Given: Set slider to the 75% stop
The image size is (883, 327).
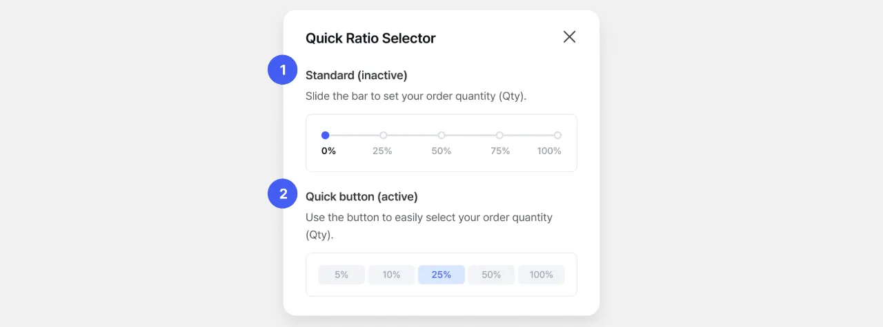Looking at the screenshot, I should coord(499,136).
